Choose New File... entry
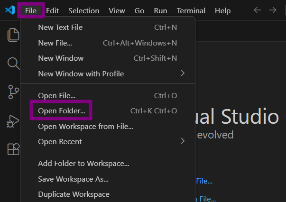This screenshot has height=202, width=286. (108, 43)
